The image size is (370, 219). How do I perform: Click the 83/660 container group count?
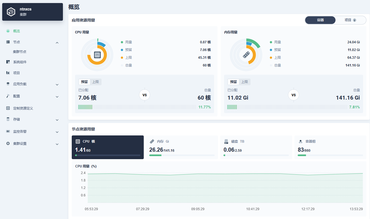pyautogui.click(x=304, y=150)
